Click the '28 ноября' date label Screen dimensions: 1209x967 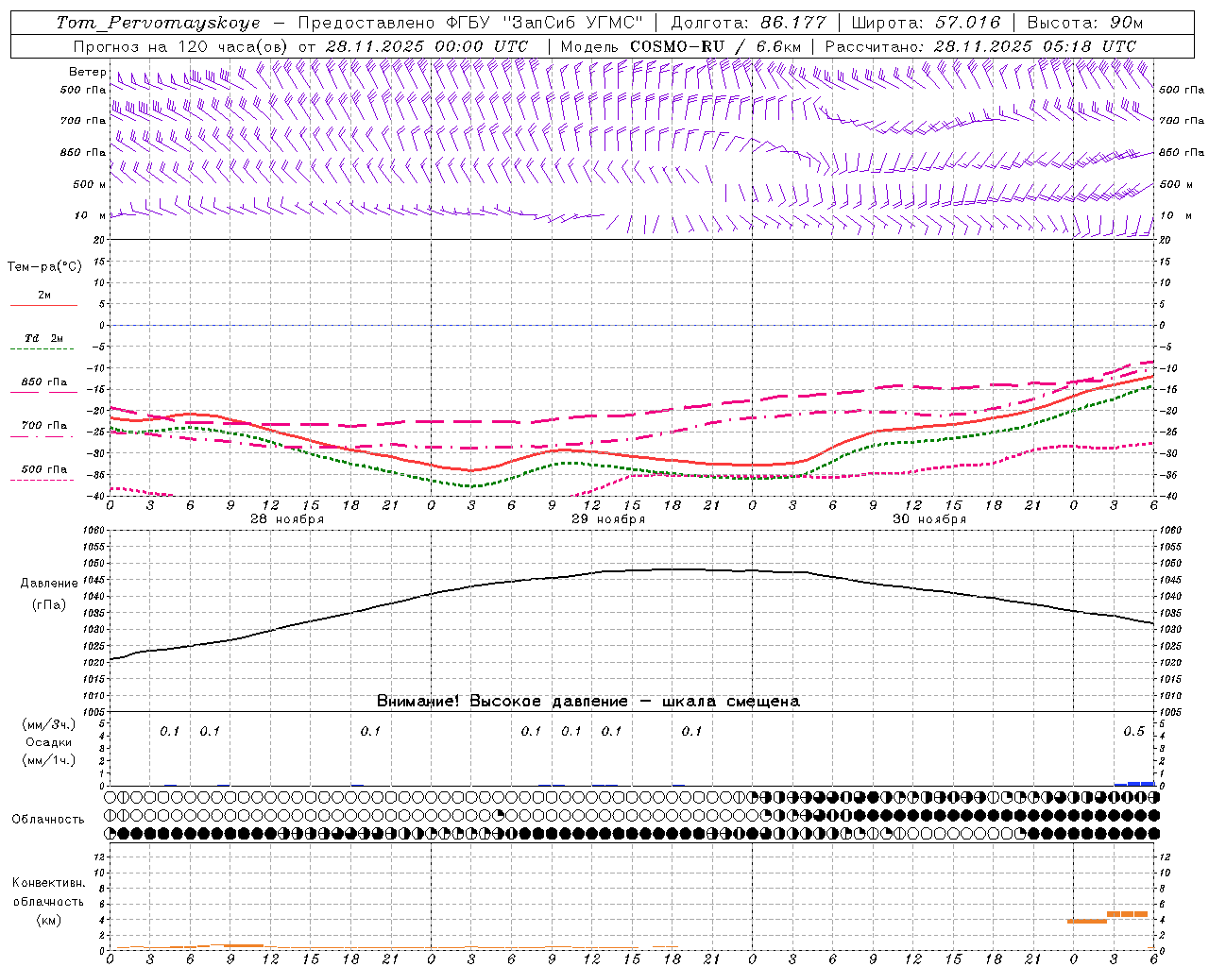point(287,519)
